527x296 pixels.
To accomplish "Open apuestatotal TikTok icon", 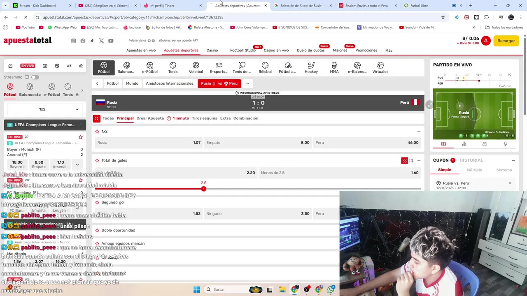I will [92, 41].
